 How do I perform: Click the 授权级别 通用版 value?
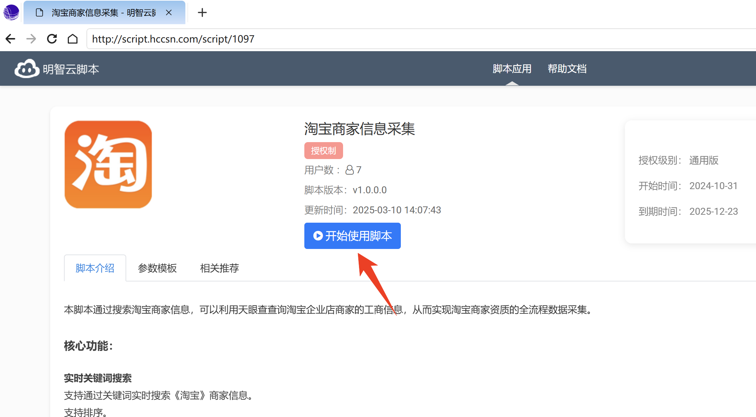[704, 160]
